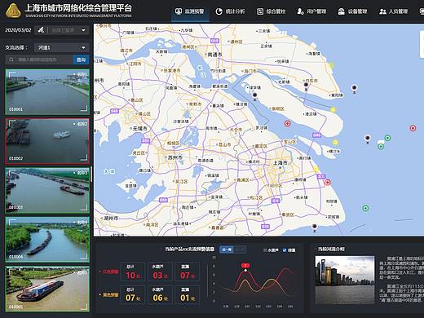Click the magnifier icon in the search box

click(11, 60)
